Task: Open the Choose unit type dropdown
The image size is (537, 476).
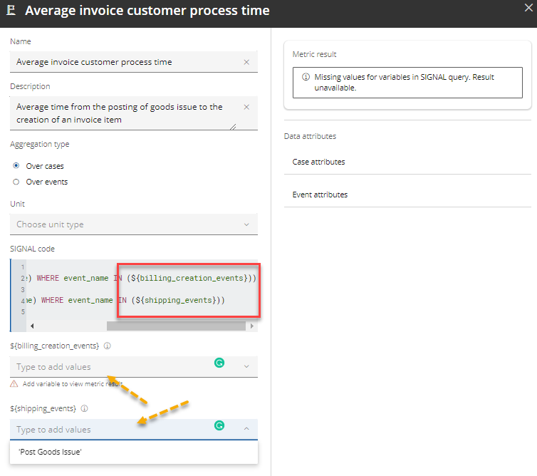Action: click(134, 224)
